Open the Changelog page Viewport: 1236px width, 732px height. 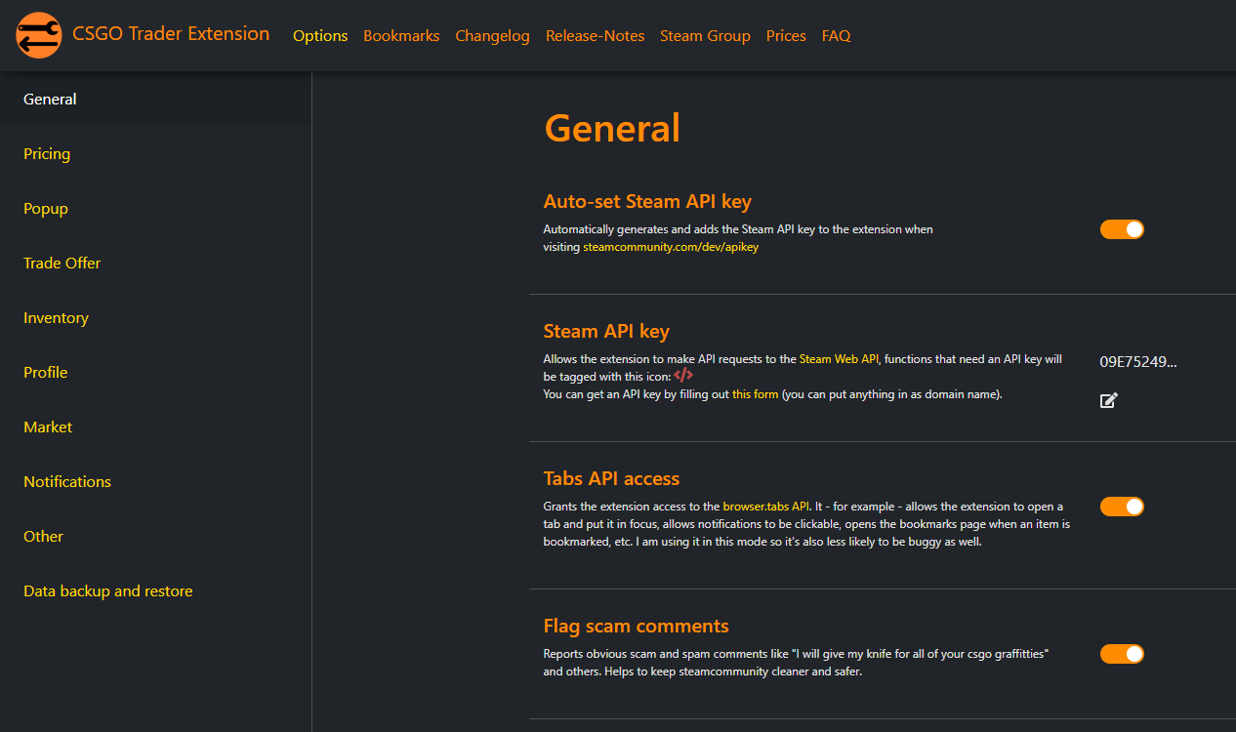492,36
